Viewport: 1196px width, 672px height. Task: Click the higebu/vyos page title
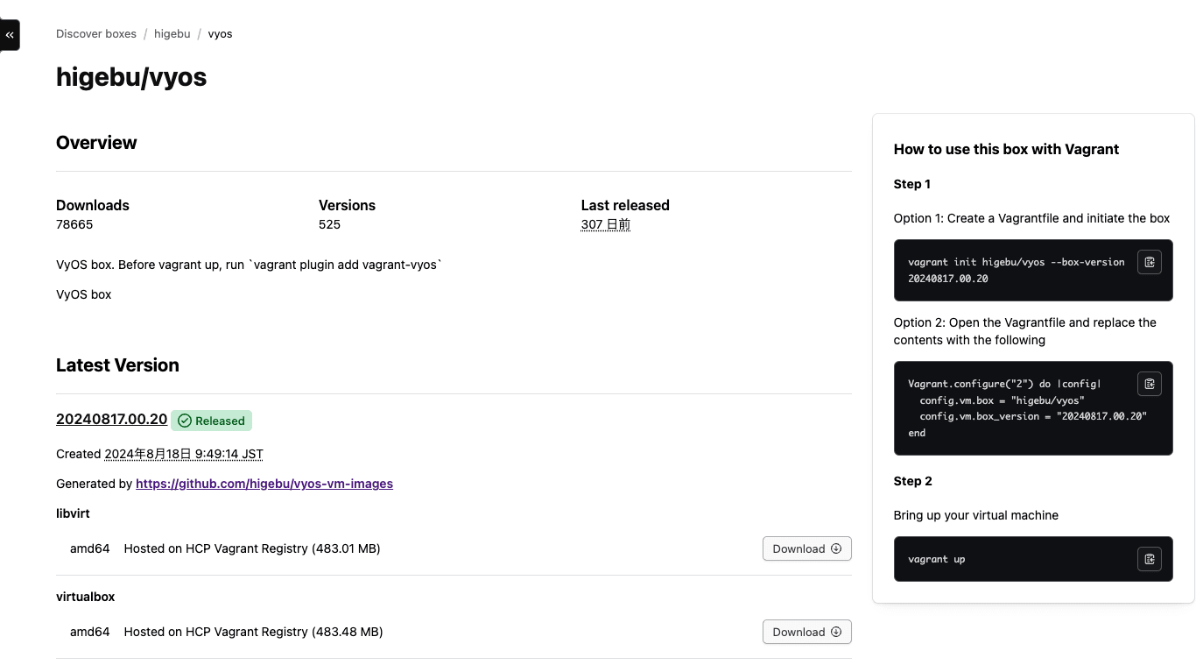(x=131, y=77)
